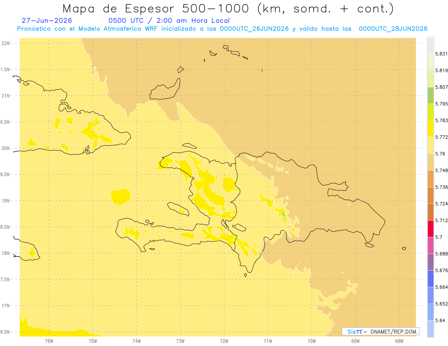This screenshot has height=346, width=448.
Task: Click the 71W longitude label
Action: click(268, 342)
